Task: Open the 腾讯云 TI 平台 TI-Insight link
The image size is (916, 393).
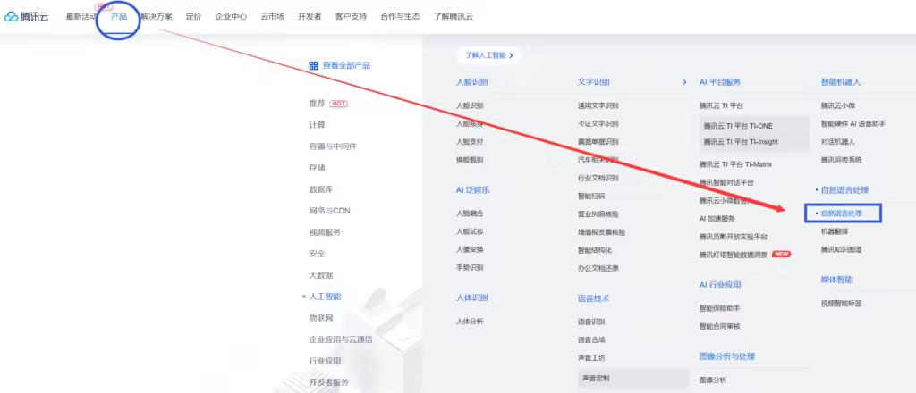Action: pyautogui.click(x=741, y=142)
